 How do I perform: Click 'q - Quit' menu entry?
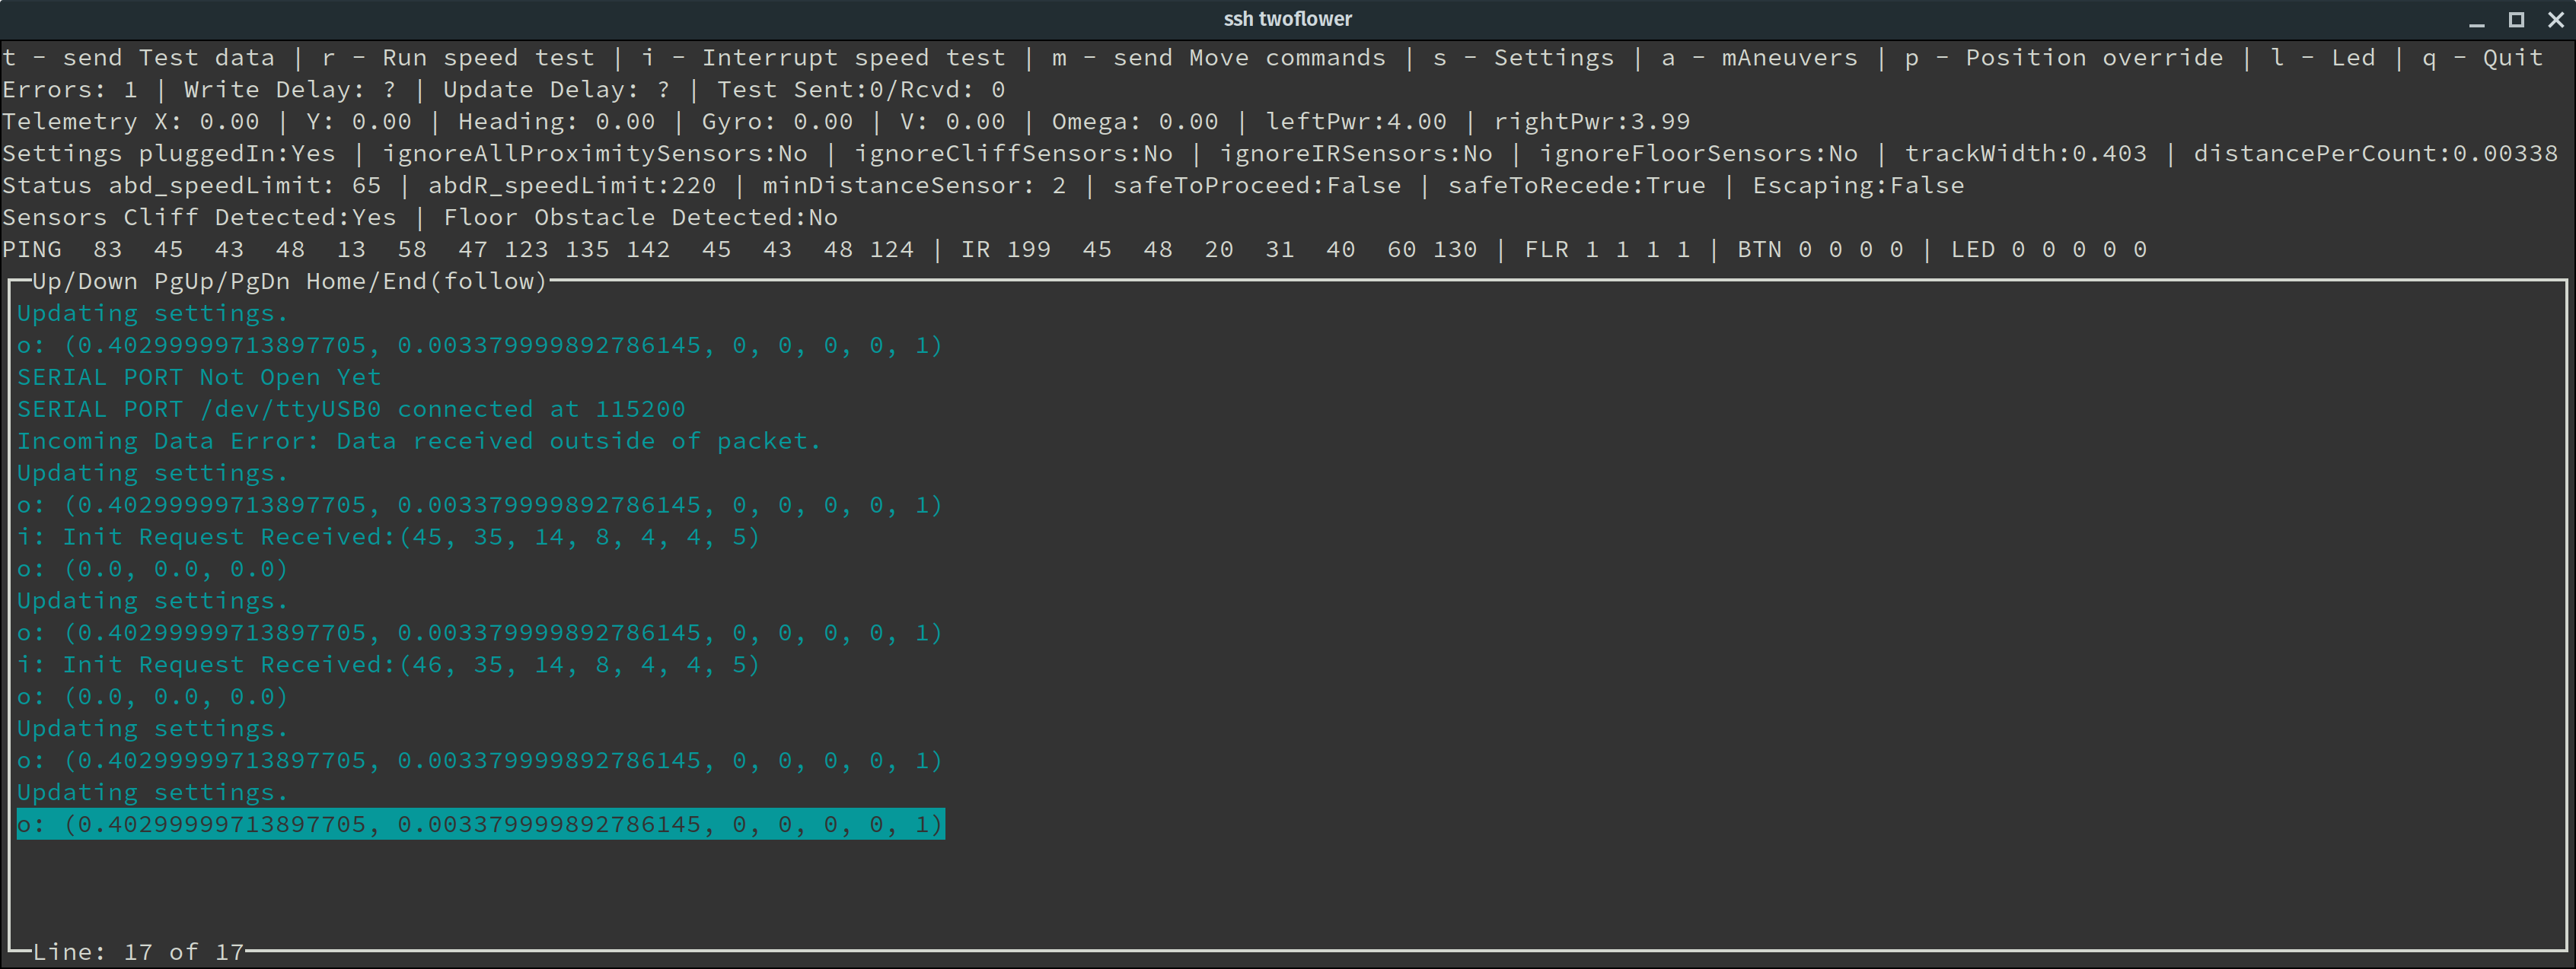(x=2481, y=58)
